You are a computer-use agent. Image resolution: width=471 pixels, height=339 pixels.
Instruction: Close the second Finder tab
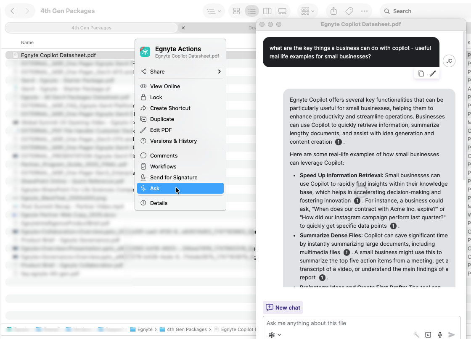(x=183, y=28)
